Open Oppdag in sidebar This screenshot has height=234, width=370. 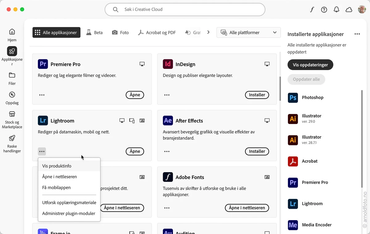(12, 98)
